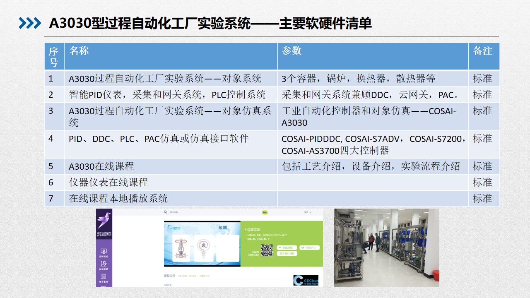Open the list document icon in purple sidebar
Image resolution: width=530 pixels, height=298 pixels.
(x=104, y=276)
